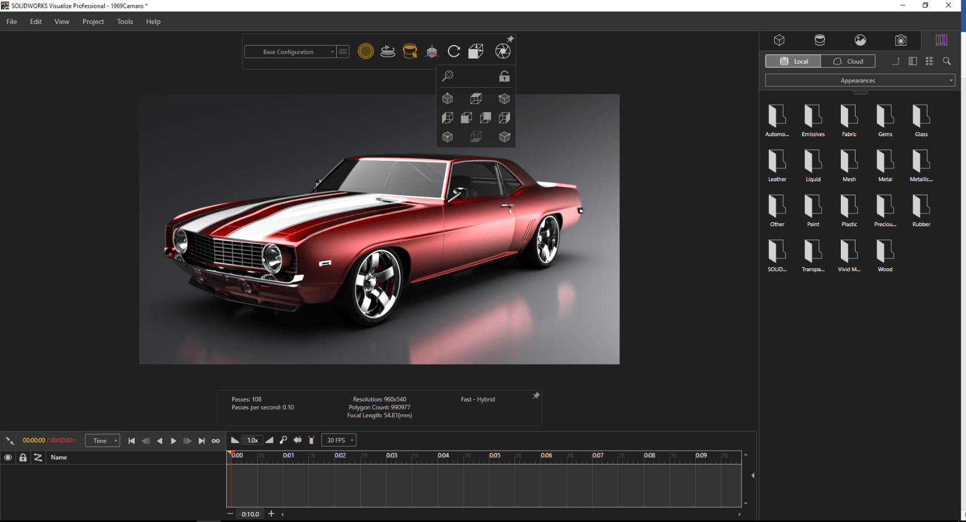
Task: Open the Wood folder
Action: pos(885,255)
